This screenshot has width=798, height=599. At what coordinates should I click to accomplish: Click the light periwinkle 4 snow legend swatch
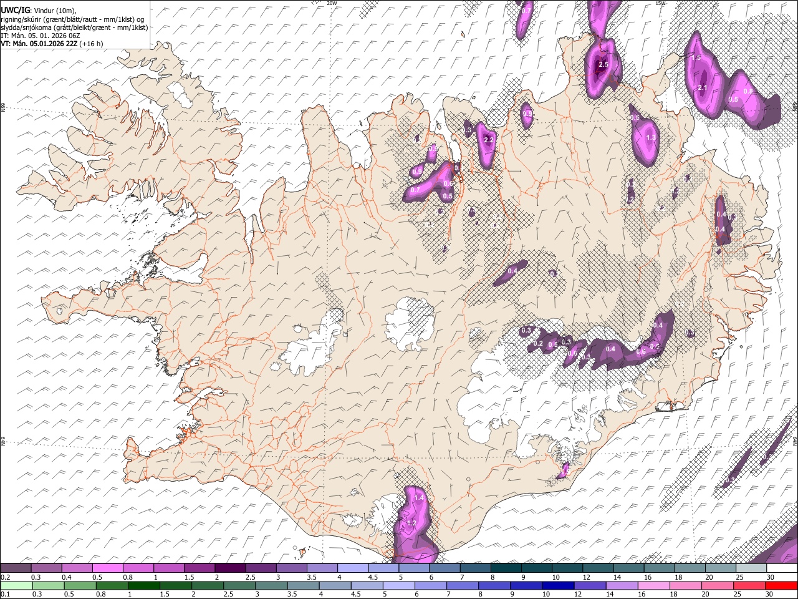point(353,568)
